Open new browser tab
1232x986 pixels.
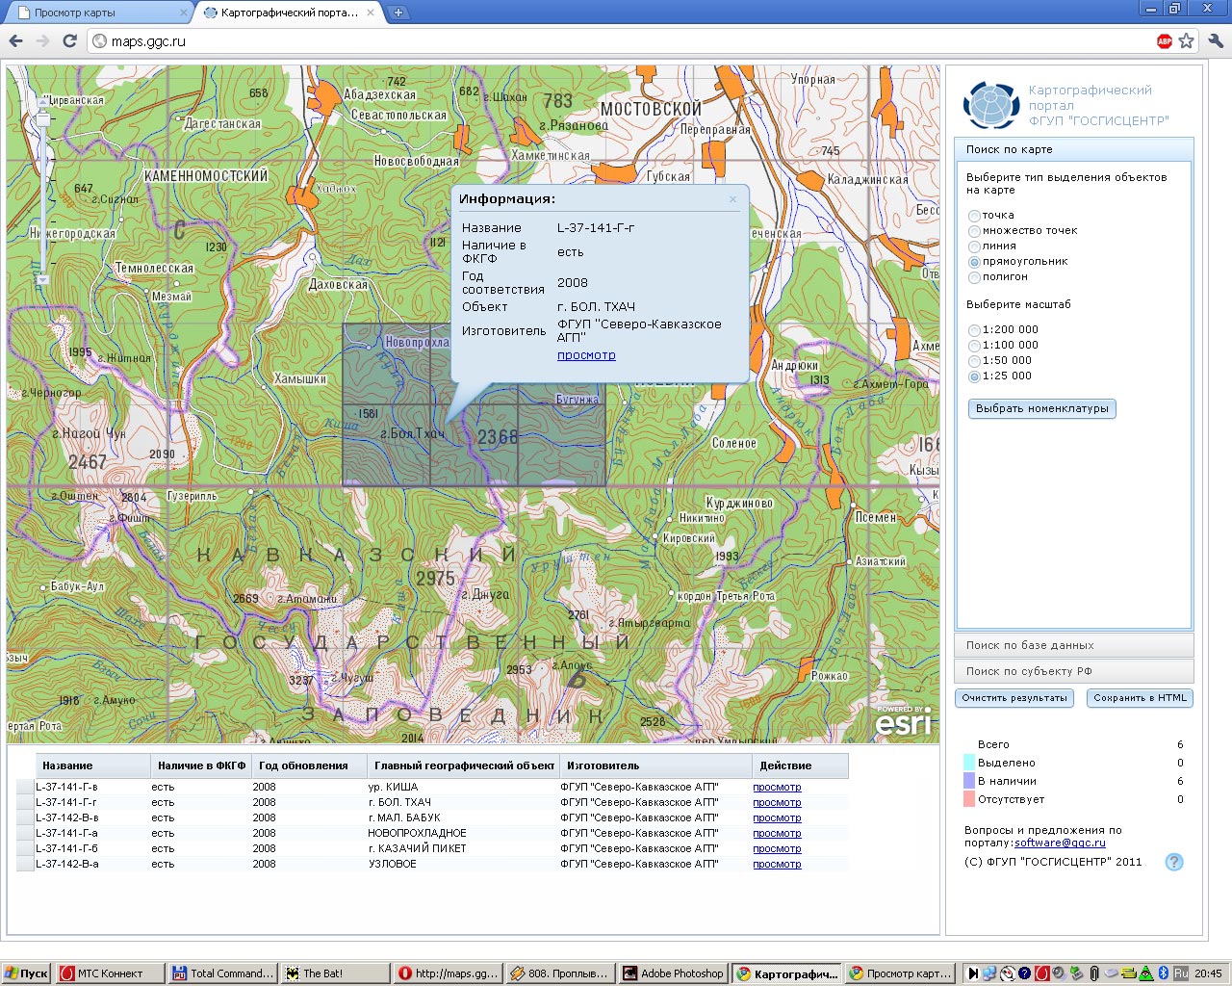click(x=398, y=13)
